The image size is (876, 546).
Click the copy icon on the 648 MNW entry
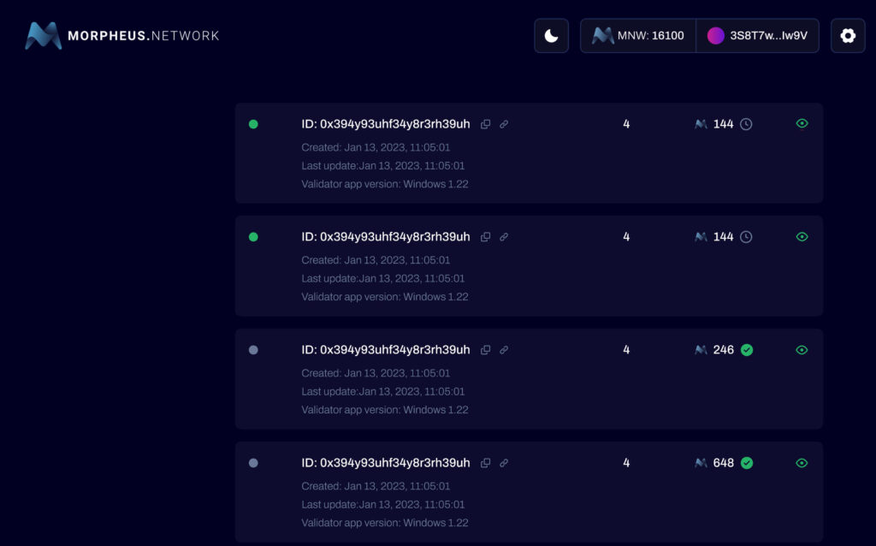[485, 463]
